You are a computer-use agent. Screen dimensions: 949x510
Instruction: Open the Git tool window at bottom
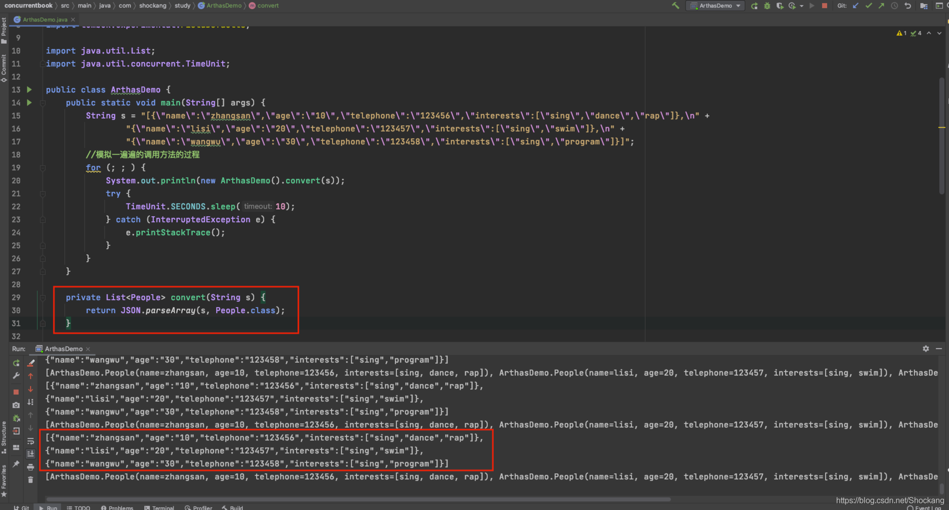tap(21, 507)
